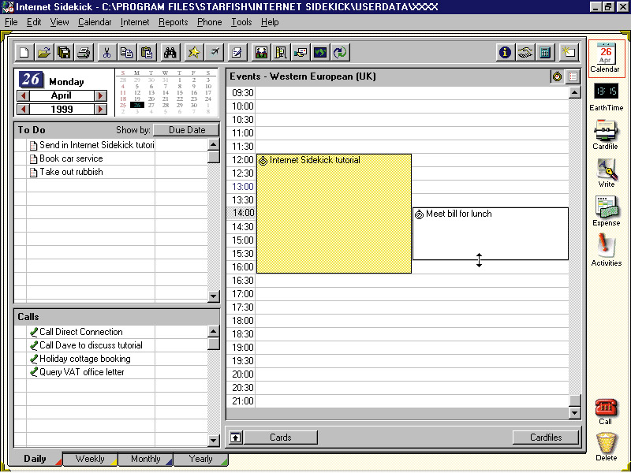Launch the Write tool
Image resolution: width=631 pixels, height=473 pixels.
606,173
